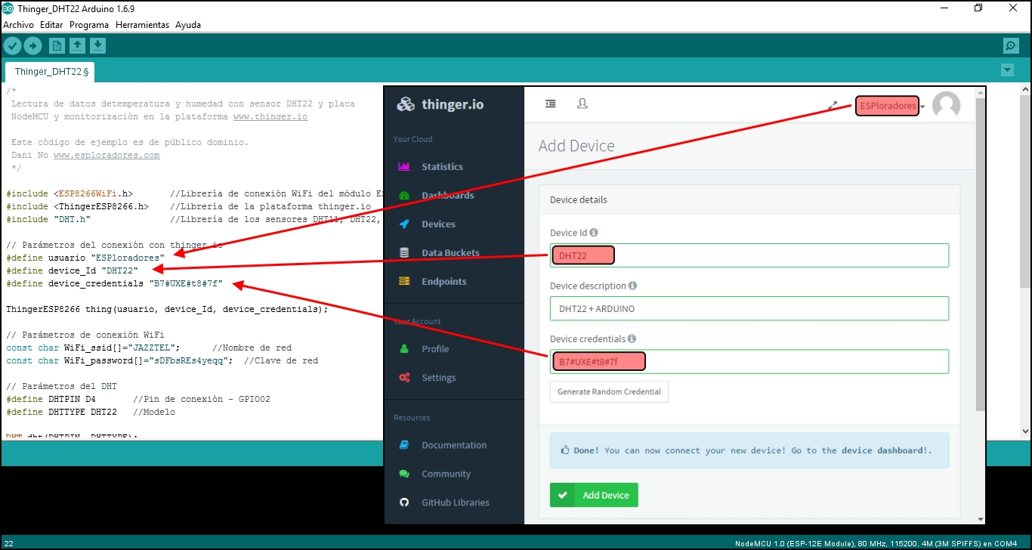Click the Upload arrow icon in Arduino toolbar
This screenshot has width=1032, height=550.
32,46
